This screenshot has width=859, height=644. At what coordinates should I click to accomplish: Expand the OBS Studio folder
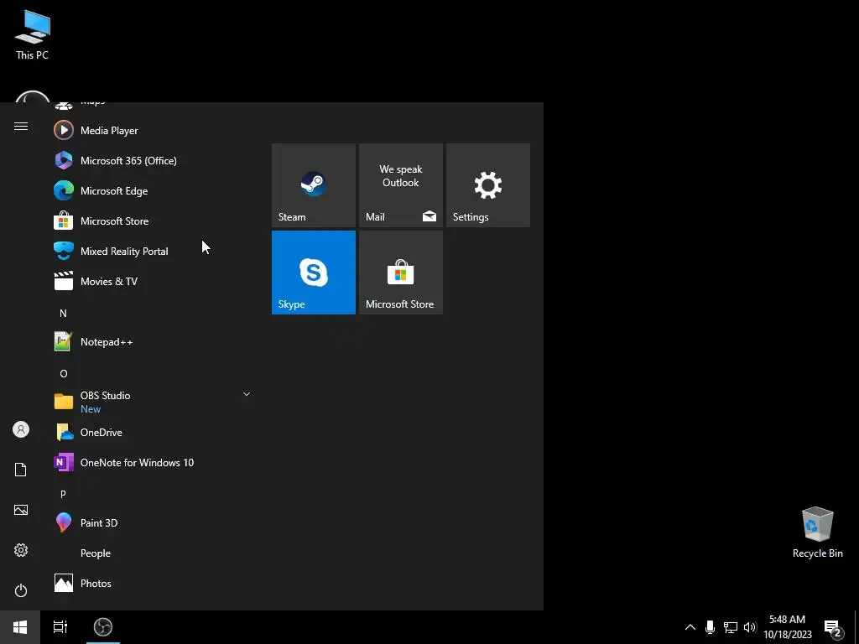(x=154, y=402)
